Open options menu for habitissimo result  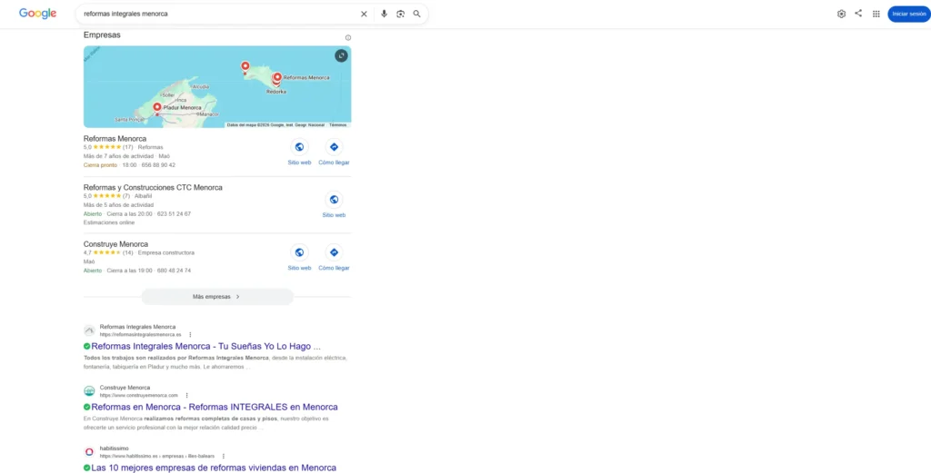(224, 456)
